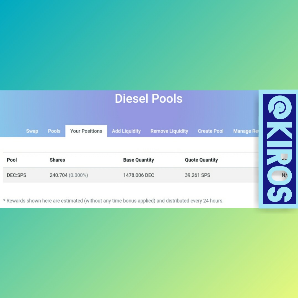This screenshot has height=298, width=298.
Task: Open the Swap tab
Action: tap(32, 131)
